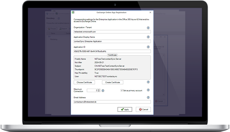The image size is (230, 132).
Task: Click info icon beside Application Display Name
Action: coord(148,37)
